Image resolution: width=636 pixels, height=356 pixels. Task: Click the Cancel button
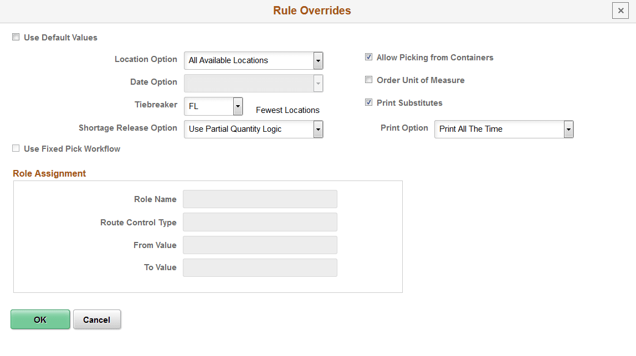pos(97,319)
